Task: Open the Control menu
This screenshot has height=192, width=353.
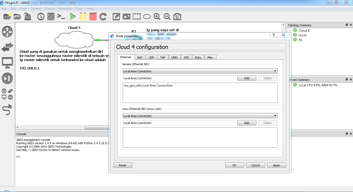Action: pos(36,9)
